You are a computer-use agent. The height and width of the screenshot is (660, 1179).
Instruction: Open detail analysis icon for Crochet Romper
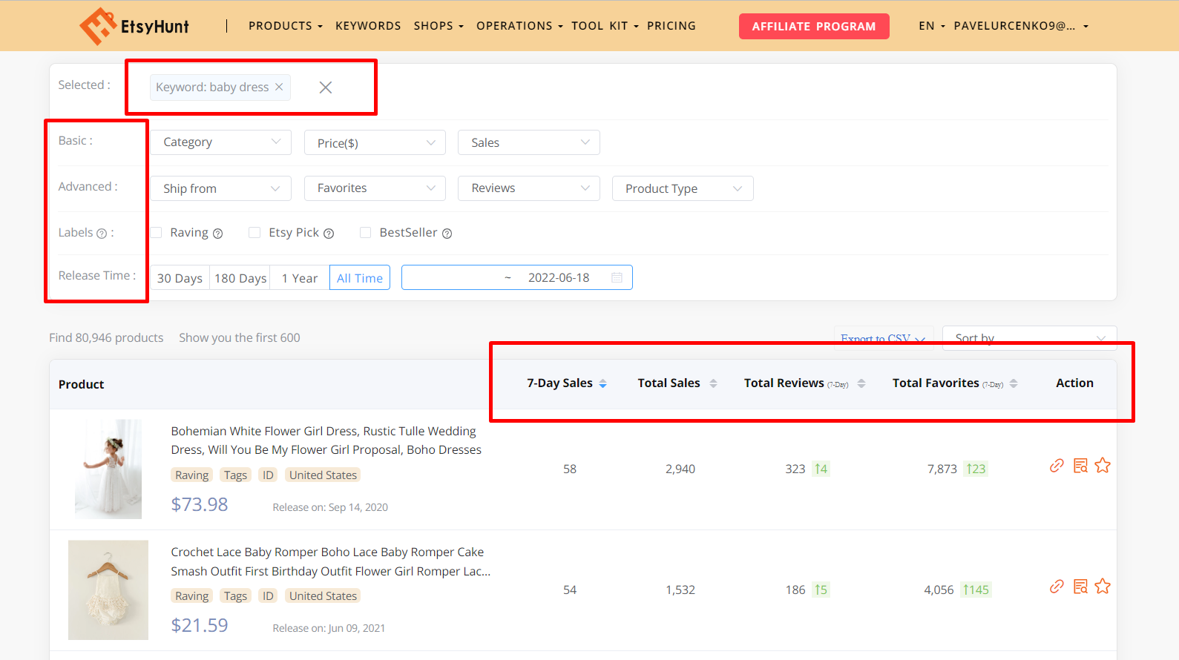click(1080, 587)
